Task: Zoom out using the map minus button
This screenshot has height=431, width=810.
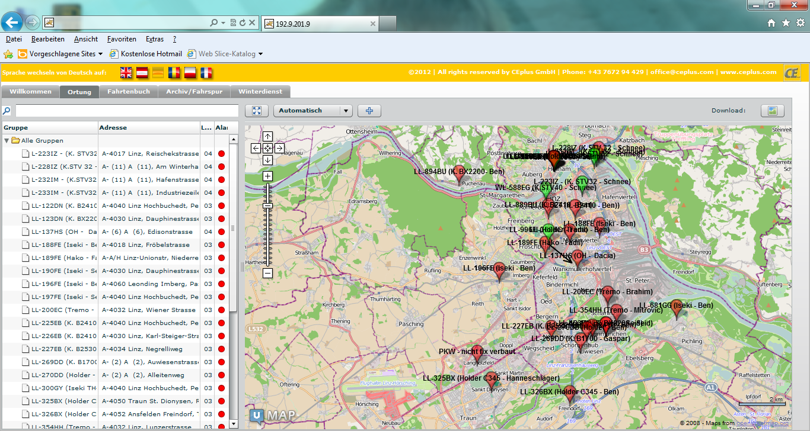Action: pyautogui.click(x=267, y=273)
